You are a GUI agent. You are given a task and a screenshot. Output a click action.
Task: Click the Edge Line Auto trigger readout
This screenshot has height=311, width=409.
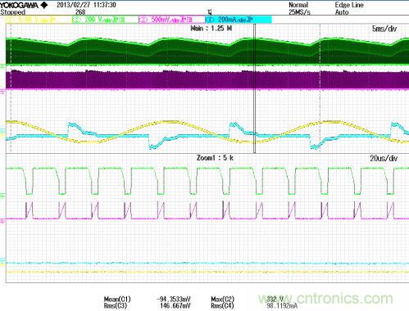[349, 8]
